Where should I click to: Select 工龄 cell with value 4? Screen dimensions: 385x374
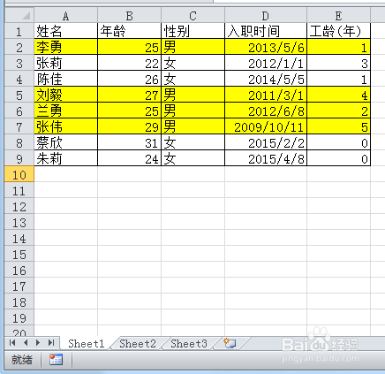coord(338,95)
